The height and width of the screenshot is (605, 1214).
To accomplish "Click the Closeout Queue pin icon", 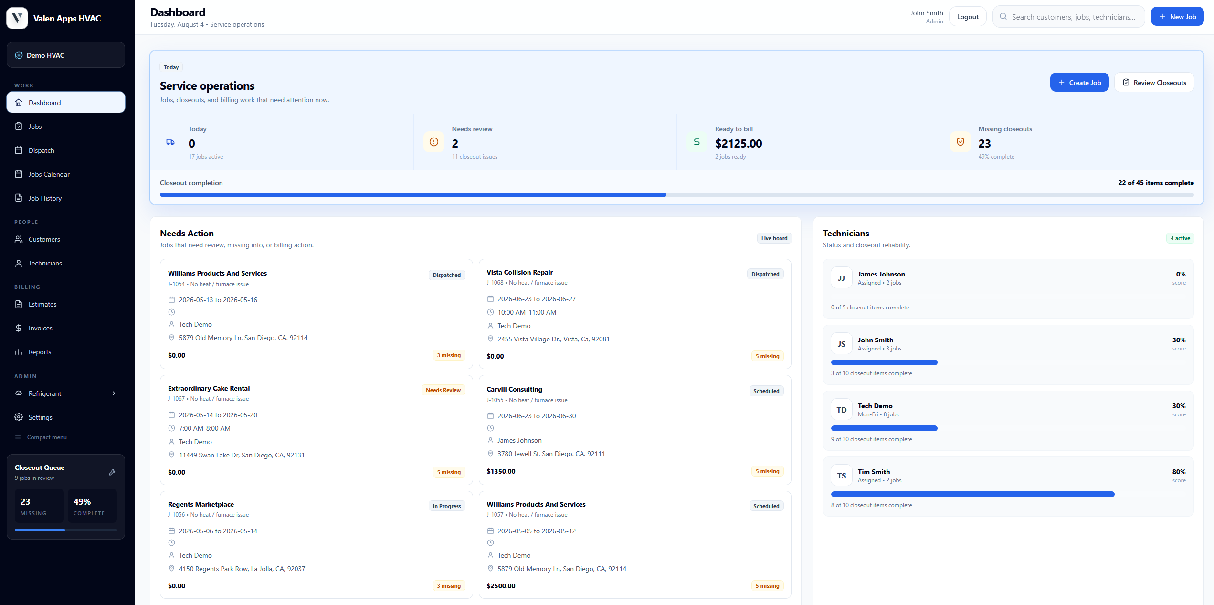I will point(112,472).
